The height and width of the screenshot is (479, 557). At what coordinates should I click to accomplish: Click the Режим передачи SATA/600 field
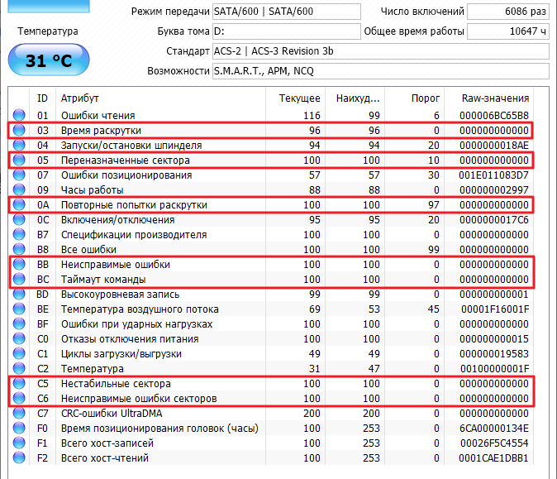[286, 12]
